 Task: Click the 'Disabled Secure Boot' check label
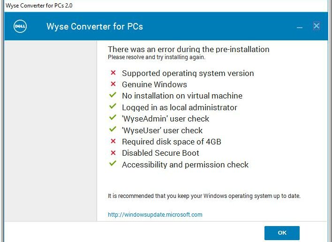[160, 153]
